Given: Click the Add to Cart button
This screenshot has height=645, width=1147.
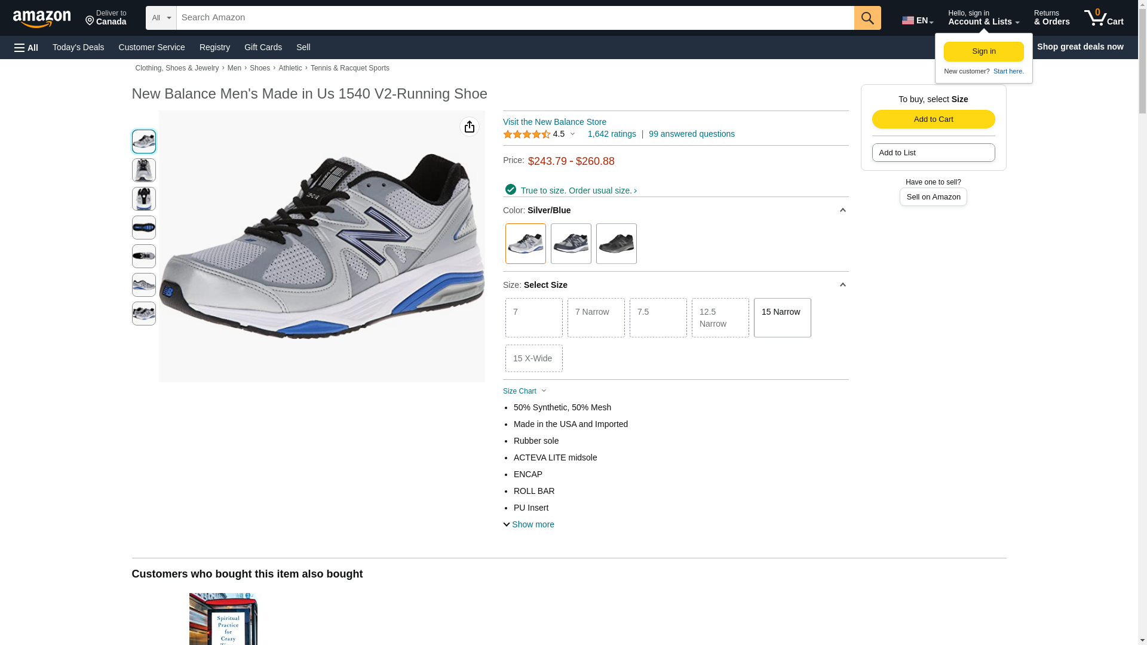Looking at the screenshot, I should click(x=933, y=119).
